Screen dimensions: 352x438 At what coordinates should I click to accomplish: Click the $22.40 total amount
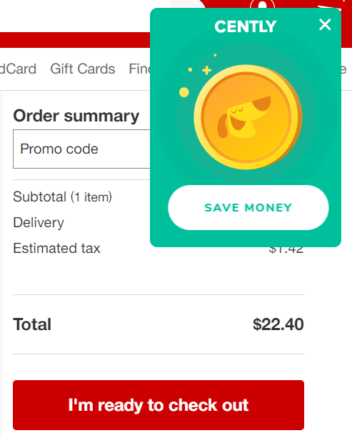[278, 324]
